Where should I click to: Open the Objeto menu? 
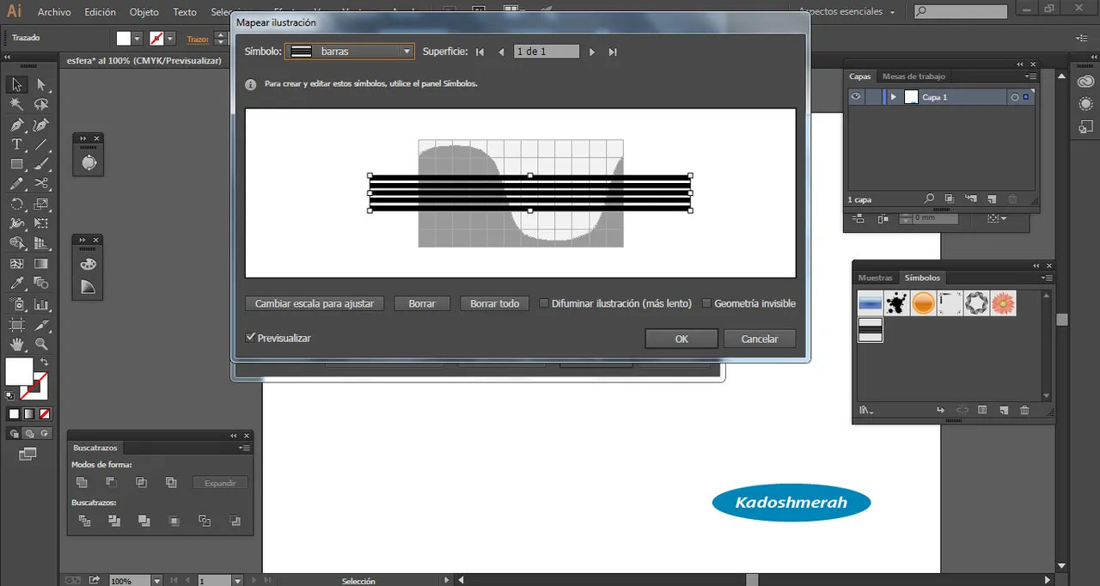click(x=144, y=13)
